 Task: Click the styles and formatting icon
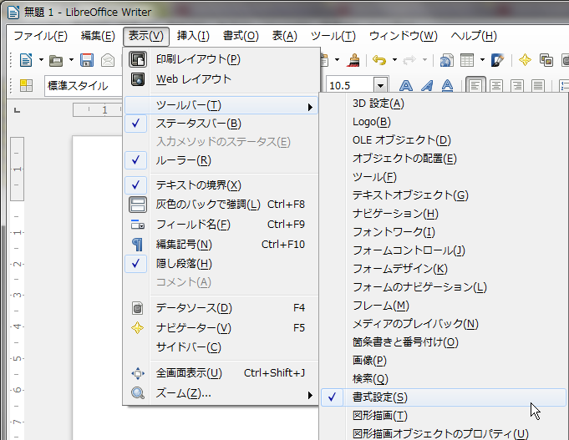pyautogui.click(x=26, y=86)
